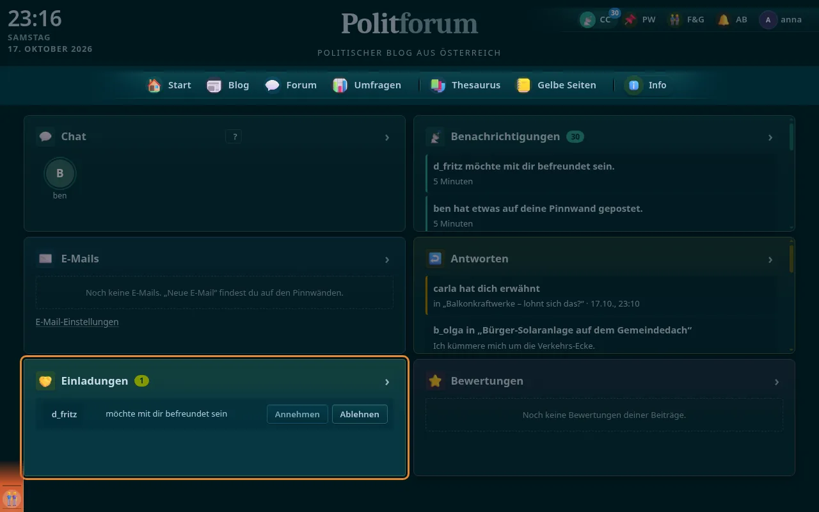Click the Benachrichtigungen panel icon
Viewport: 819px width, 512px height.
coord(435,136)
